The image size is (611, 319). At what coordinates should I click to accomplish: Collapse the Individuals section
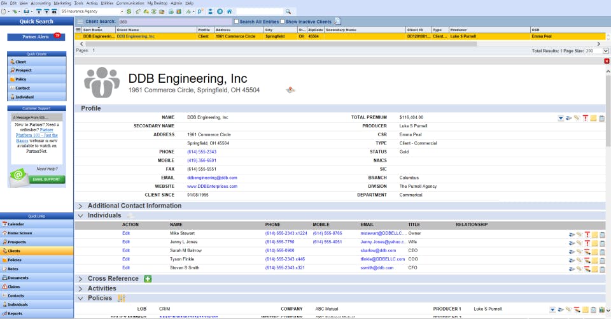coord(81,216)
